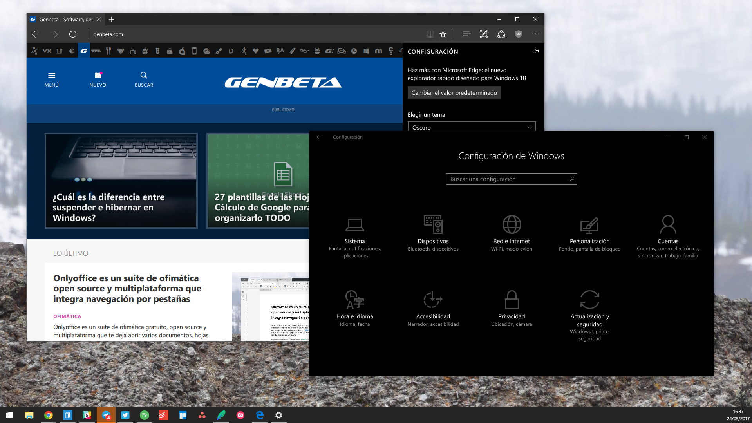Screen dimensions: 752x423
Task: Open File Explorer from taskbar
Action: point(29,415)
